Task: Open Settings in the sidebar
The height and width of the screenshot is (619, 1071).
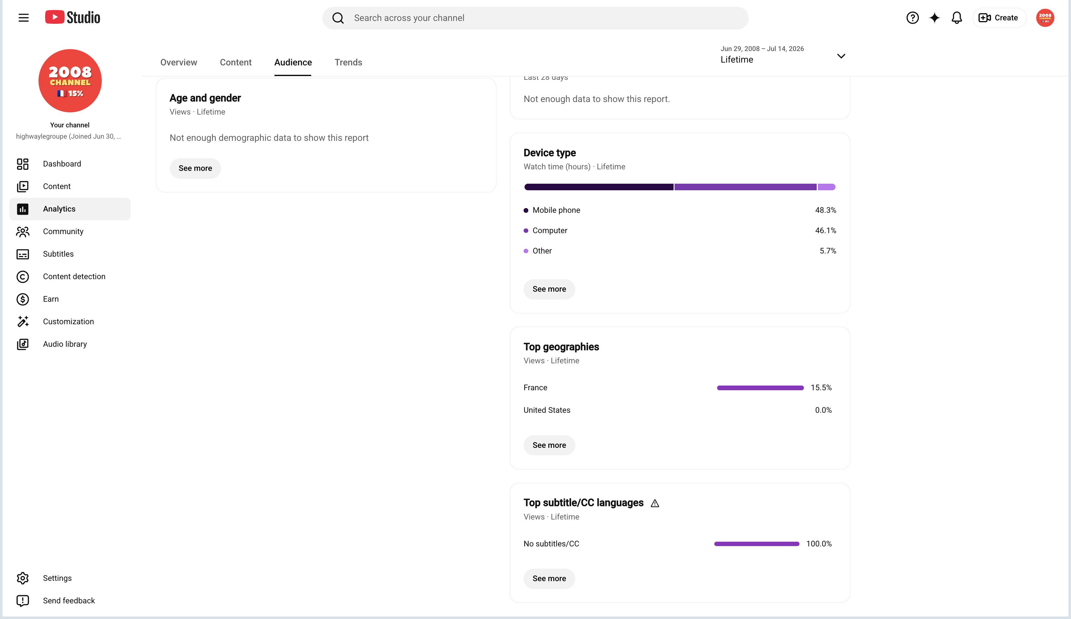Action: (x=70, y=578)
